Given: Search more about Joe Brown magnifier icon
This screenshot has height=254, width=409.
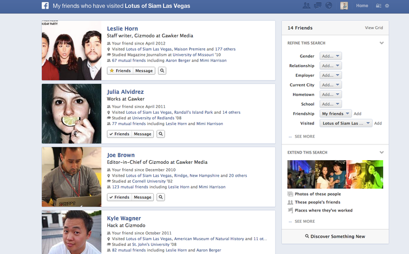Looking at the screenshot, I should 161,197.
